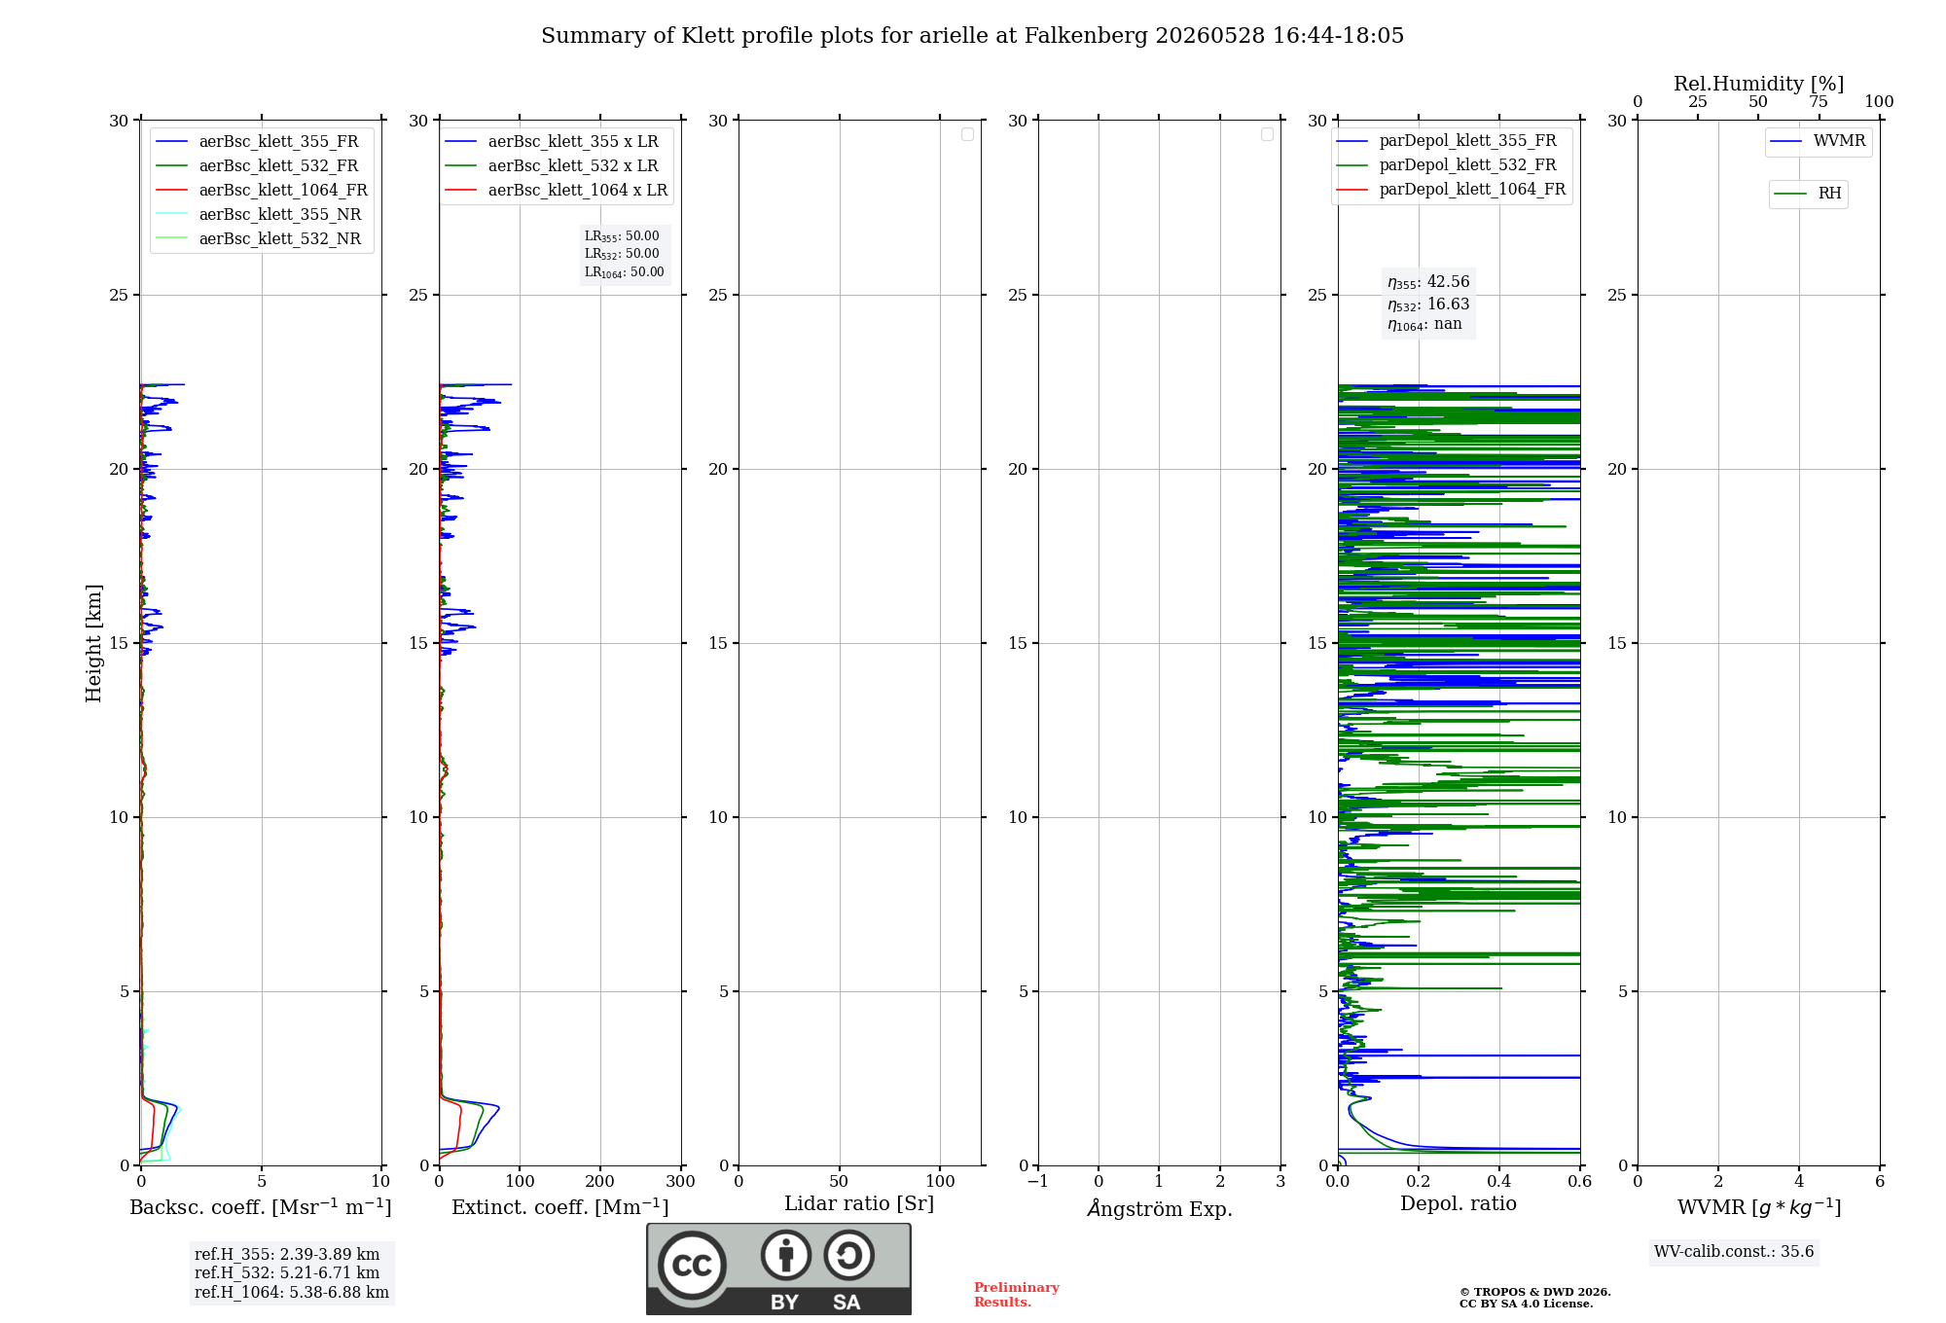Click the empty legend box in Ångström panel
Screen dimensions: 1946x1323
(1267, 134)
